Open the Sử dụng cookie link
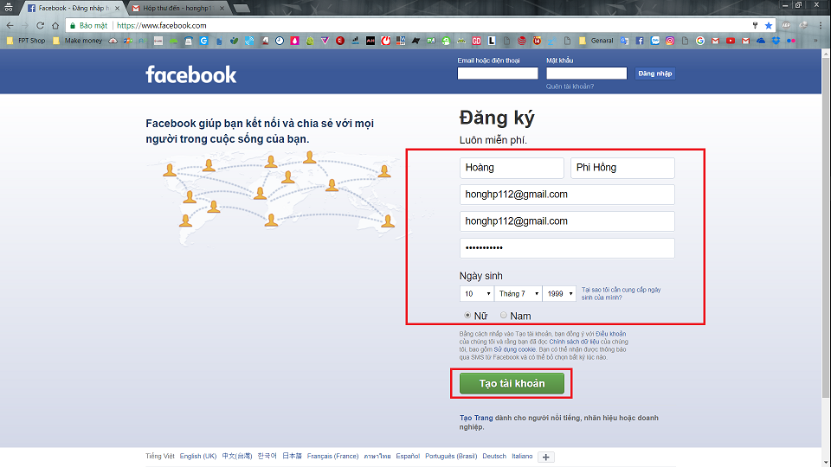 pyautogui.click(x=514, y=349)
